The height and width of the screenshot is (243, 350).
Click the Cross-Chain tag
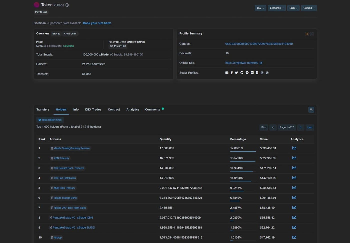coord(70,33)
